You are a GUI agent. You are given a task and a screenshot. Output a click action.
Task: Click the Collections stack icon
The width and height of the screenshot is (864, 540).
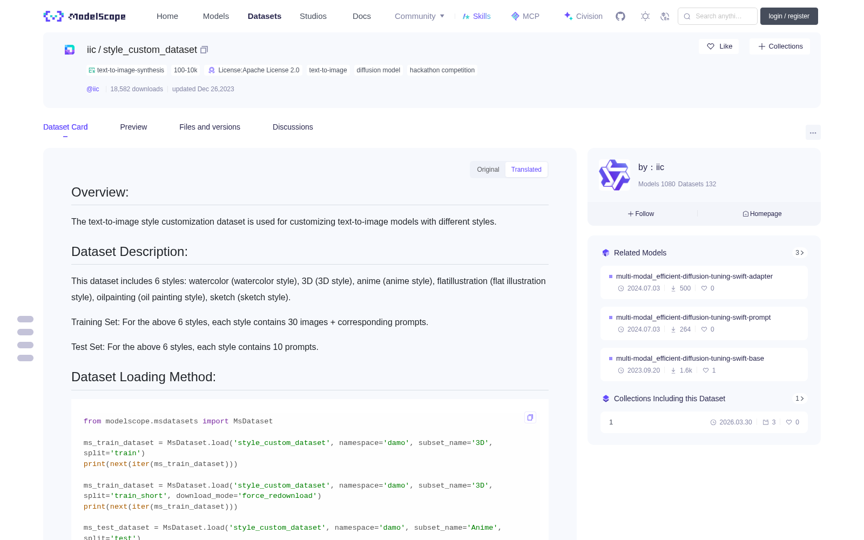606,399
